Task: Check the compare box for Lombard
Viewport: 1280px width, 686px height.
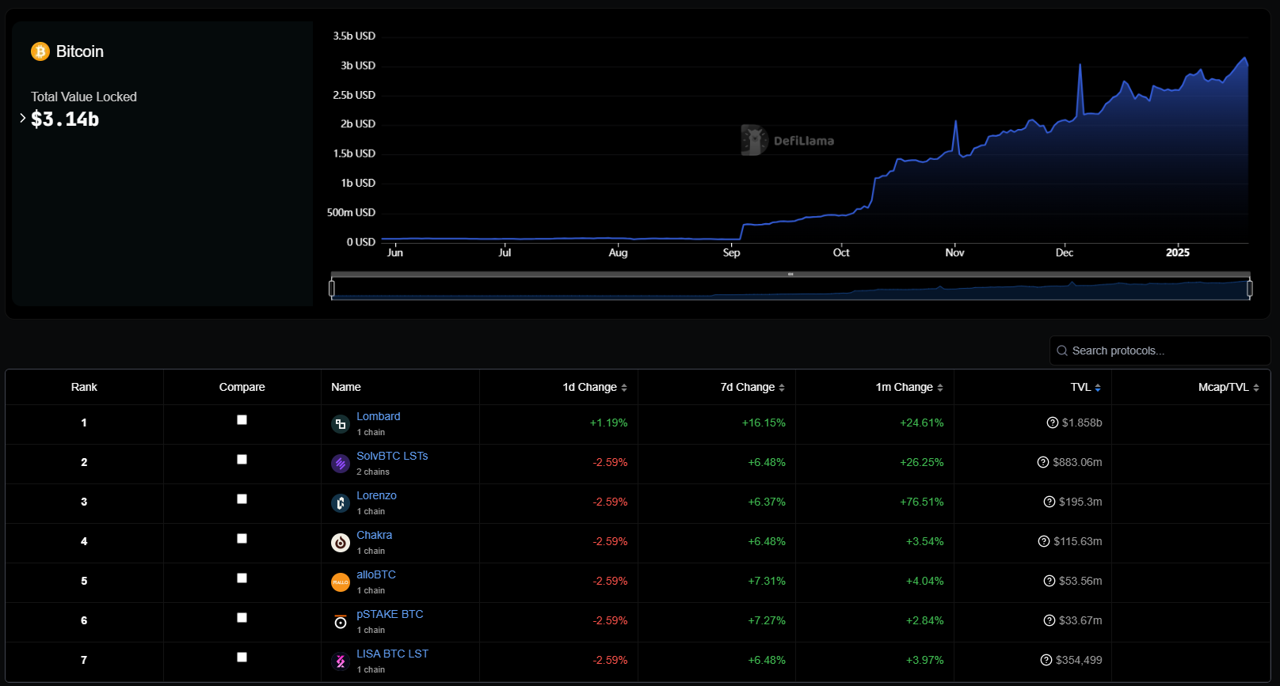Action: tap(242, 420)
